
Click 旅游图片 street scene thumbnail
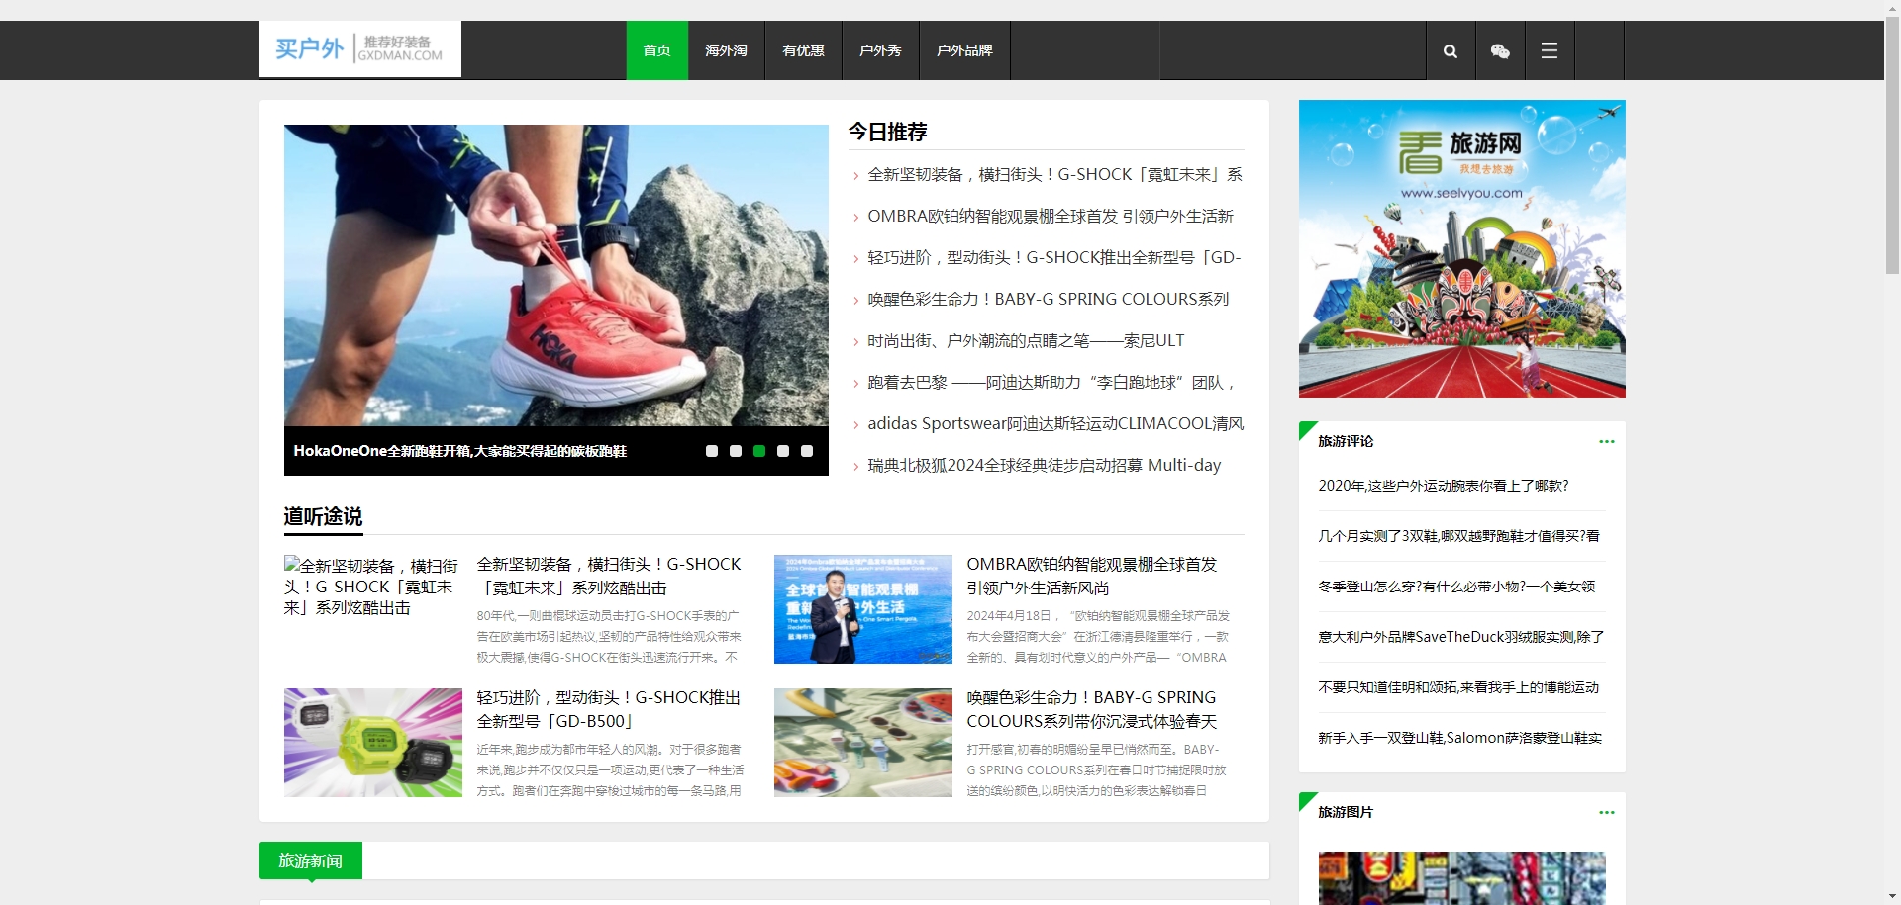[1461, 878]
